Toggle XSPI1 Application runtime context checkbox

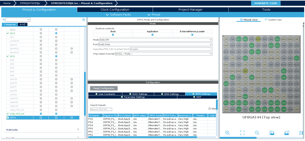tap(153, 35)
